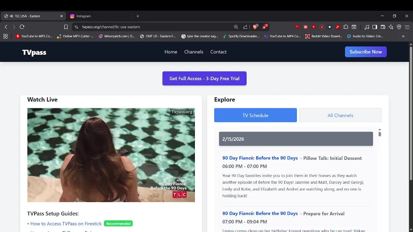This screenshot has height=232, width=413.
Task: Share this page via the share icon
Action: (x=245, y=27)
